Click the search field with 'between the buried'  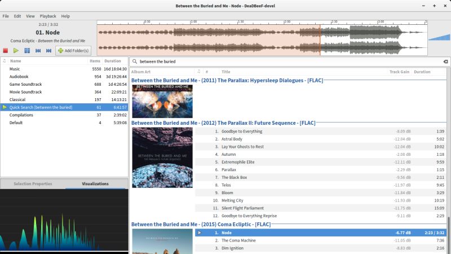(x=290, y=62)
